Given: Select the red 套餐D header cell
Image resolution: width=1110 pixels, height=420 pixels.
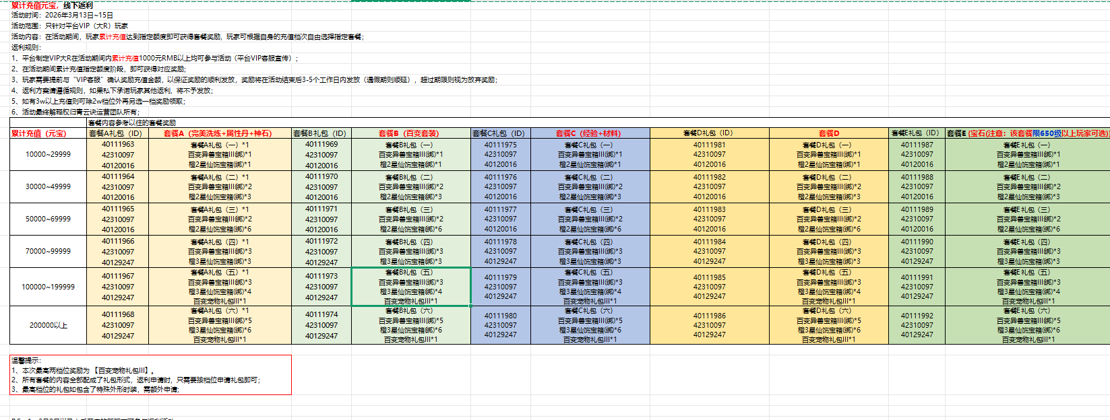Looking at the screenshot, I should pyautogui.click(x=828, y=133).
